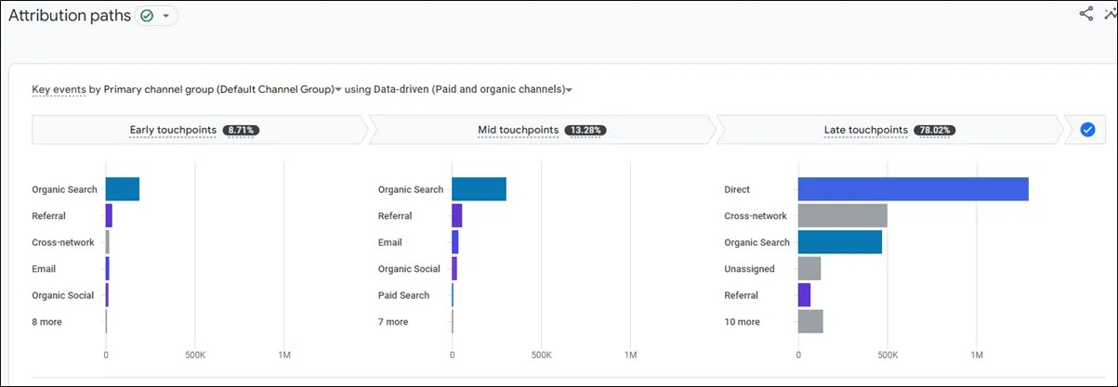Click the share report icon
Image resolution: width=1118 pixels, height=387 pixels.
tap(1086, 13)
